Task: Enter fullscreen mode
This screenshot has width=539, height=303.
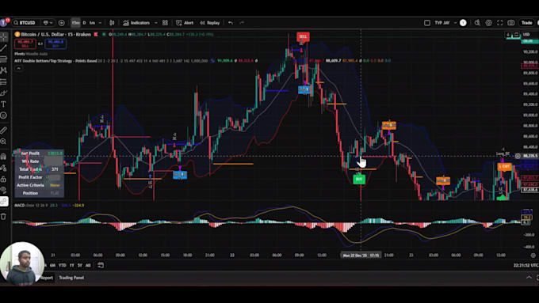Action: click(x=500, y=23)
